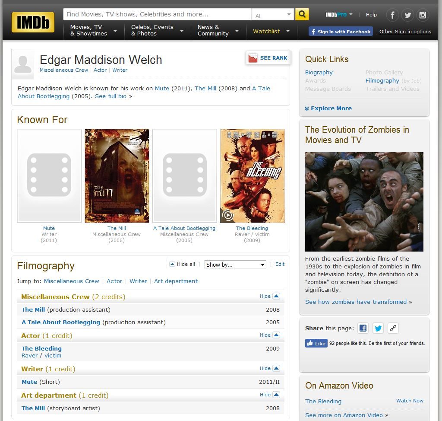This screenshot has height=421, width=442.
Task: Click the Facebook Like thumbs-up button
Action: (316, 343)
